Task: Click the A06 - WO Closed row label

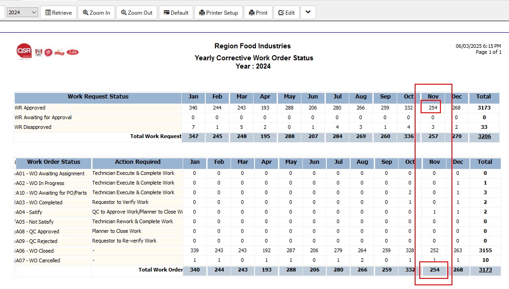Action: (35, 251)
